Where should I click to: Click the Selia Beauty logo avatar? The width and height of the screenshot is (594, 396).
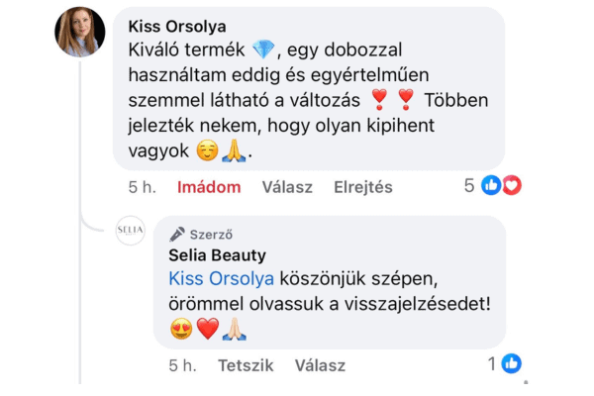(131, 231)
